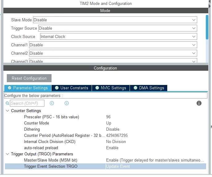Open the Channel2 dropdown

click(x=113, y=53)
